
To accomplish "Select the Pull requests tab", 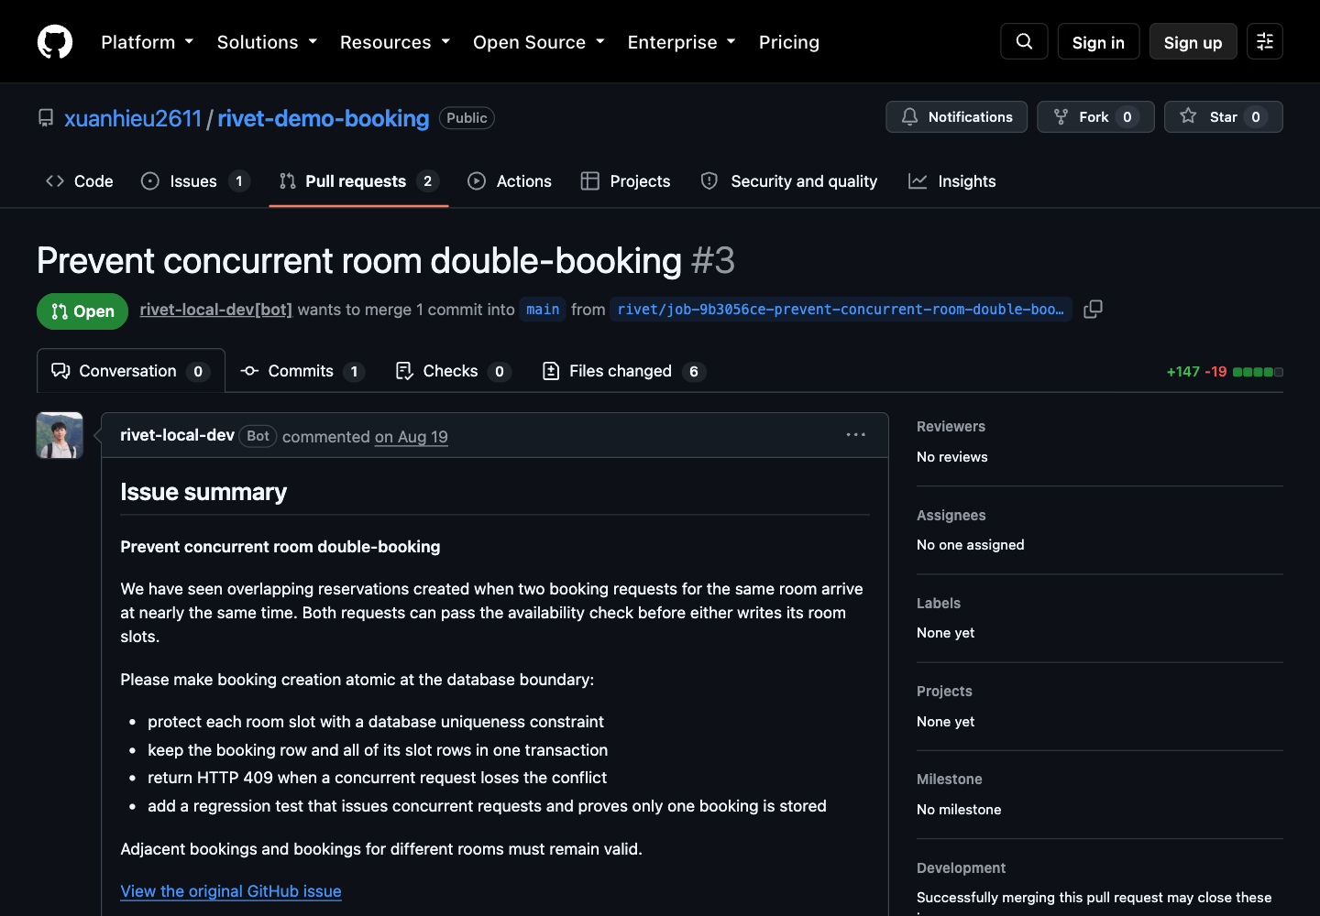I will (x=358, y=181).
